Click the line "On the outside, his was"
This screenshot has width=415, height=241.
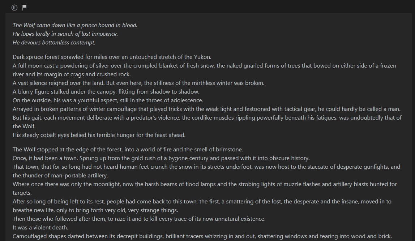pyautogui.click(x=108, y=100)
